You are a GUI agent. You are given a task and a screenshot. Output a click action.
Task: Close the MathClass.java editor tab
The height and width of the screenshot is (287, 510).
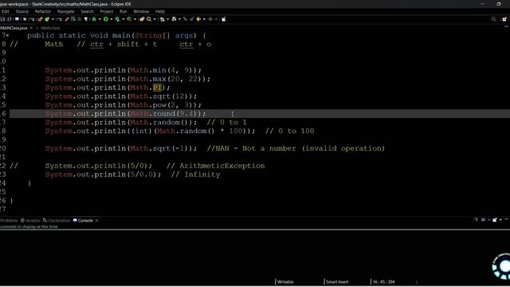[x=31, y=28]
